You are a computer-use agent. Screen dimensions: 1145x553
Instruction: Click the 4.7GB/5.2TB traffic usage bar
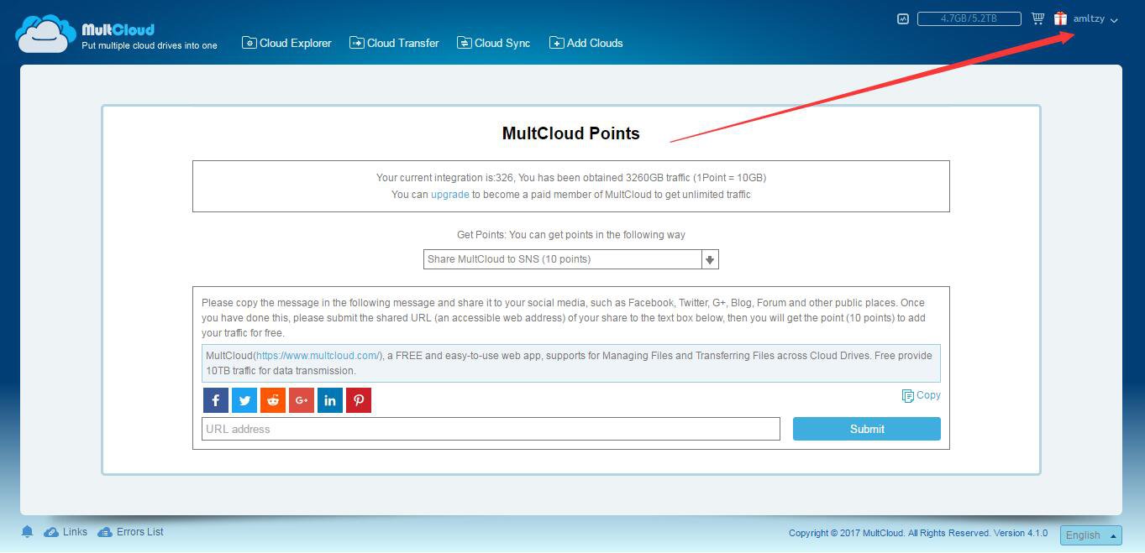coord(969,18)
